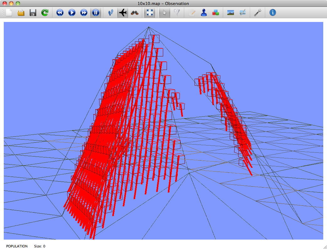Screen dimensions: 327x249
Task: Reload the simulation with green refresh arrow
Action: 45,13
